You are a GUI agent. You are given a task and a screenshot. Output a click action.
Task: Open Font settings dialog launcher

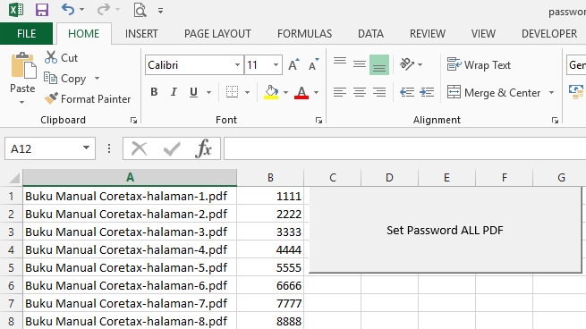tap(318, 120)
